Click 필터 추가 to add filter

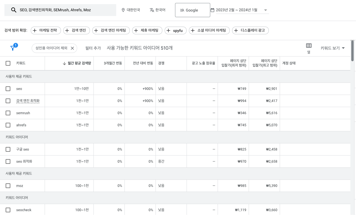[x=93, y=48]
